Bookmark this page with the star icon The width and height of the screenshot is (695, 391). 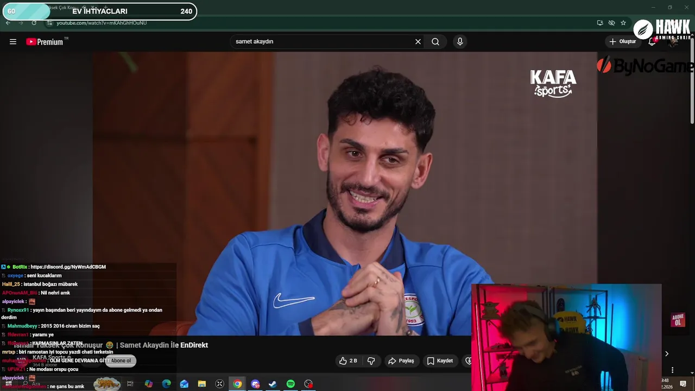click(x=623, y=23)
